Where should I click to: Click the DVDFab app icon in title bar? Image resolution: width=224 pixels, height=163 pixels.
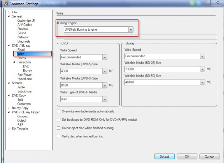6,4
